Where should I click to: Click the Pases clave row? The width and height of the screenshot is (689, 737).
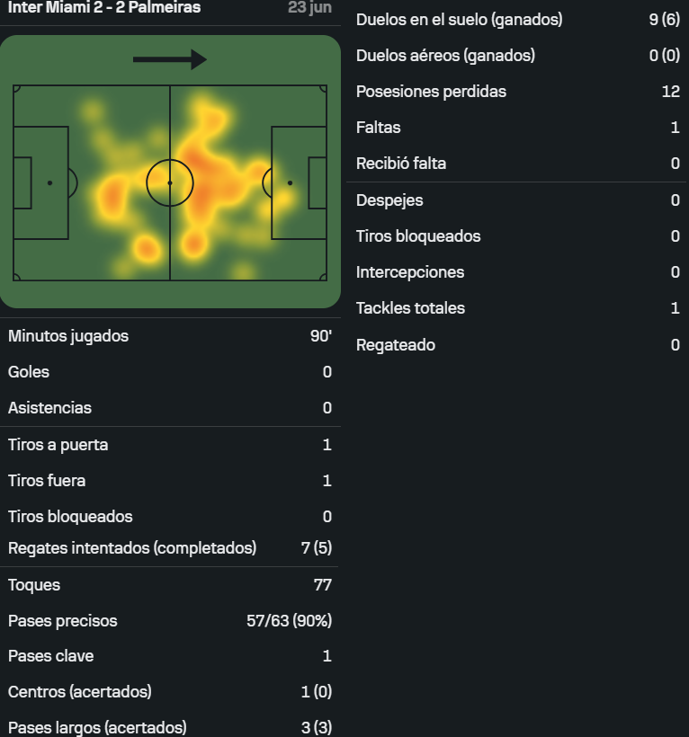point(170,656)
